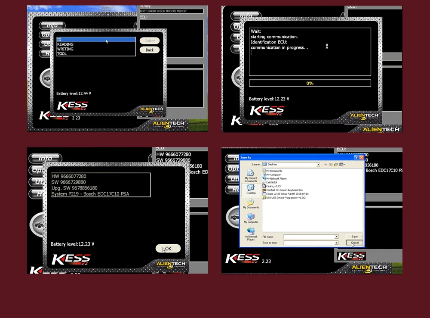Click 'communication in progress...' status line
The height and width of the screenshot is (318, 430).
(x=279, y=47)
